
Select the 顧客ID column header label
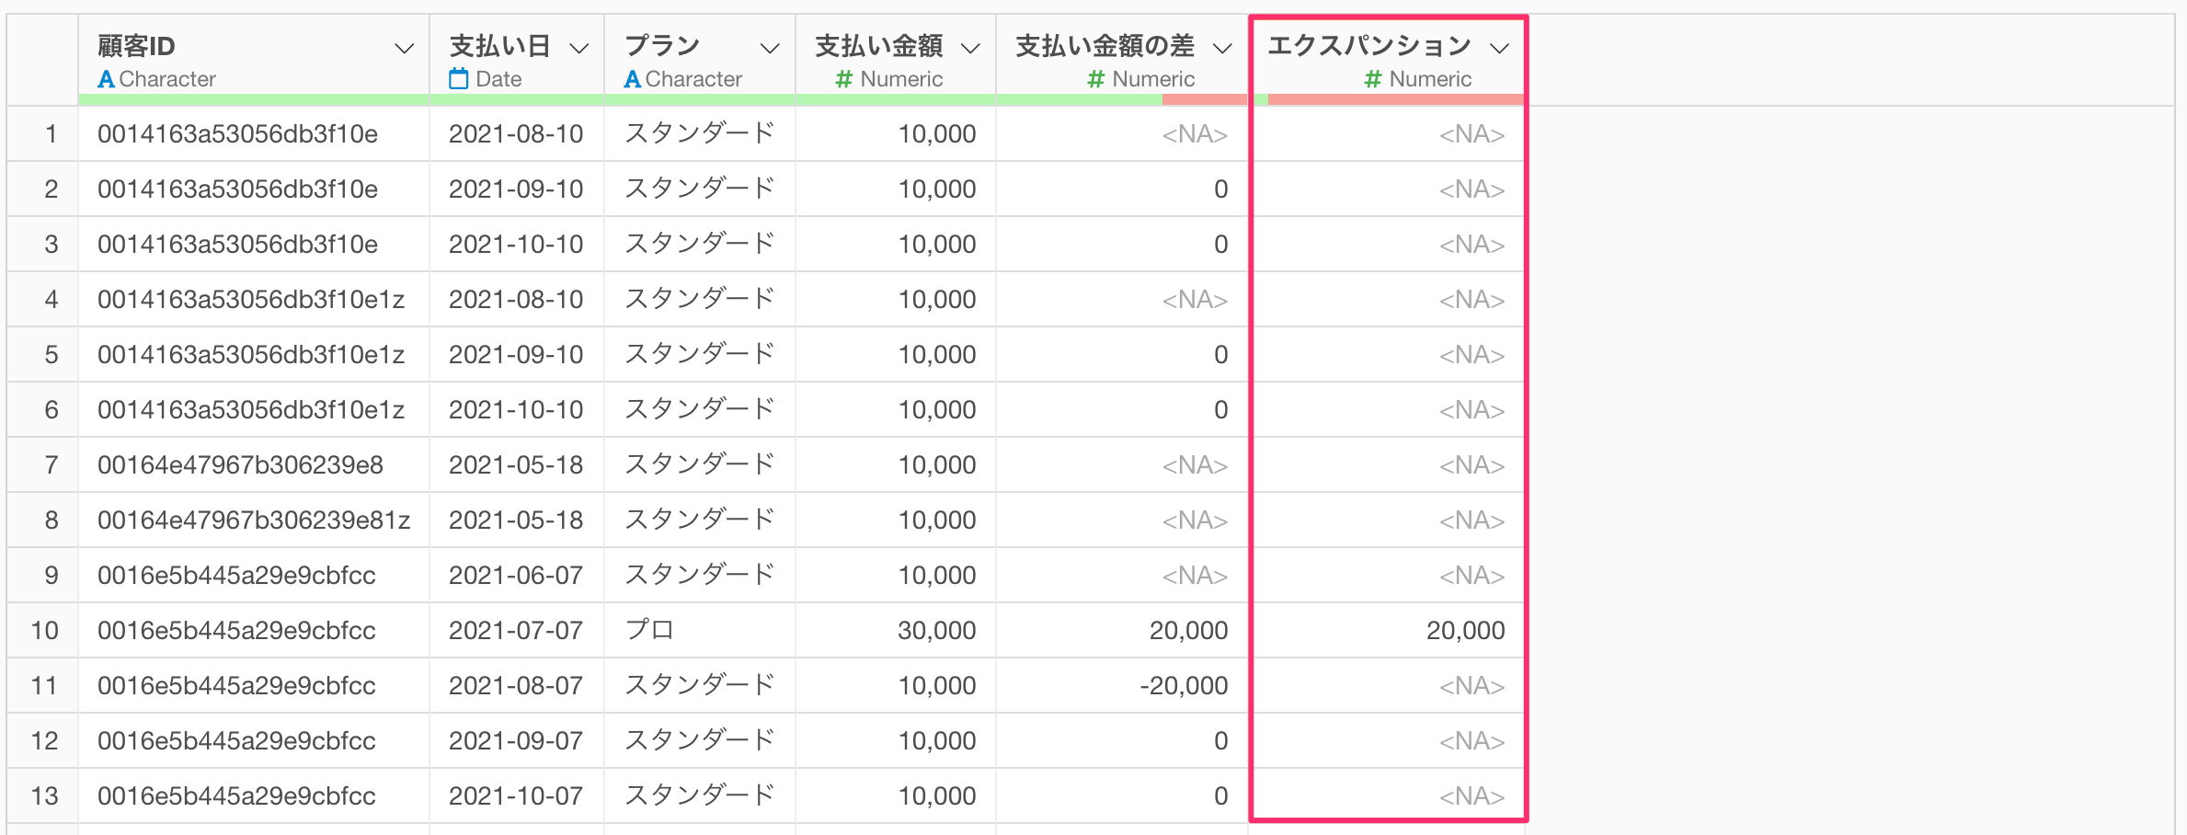tap(136, 46)
